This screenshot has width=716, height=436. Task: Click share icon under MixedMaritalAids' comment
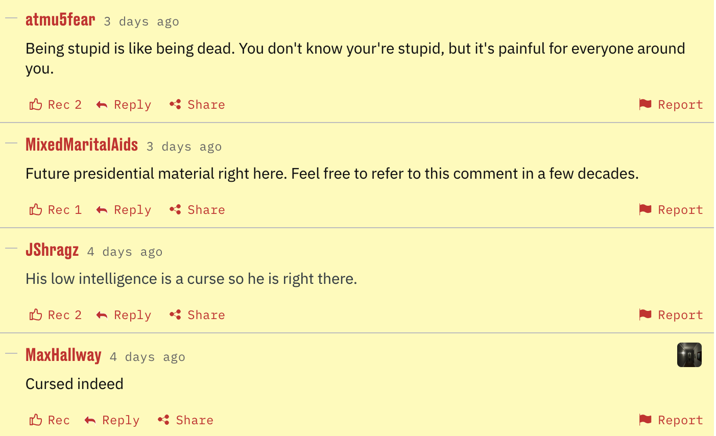coord(175,210)
